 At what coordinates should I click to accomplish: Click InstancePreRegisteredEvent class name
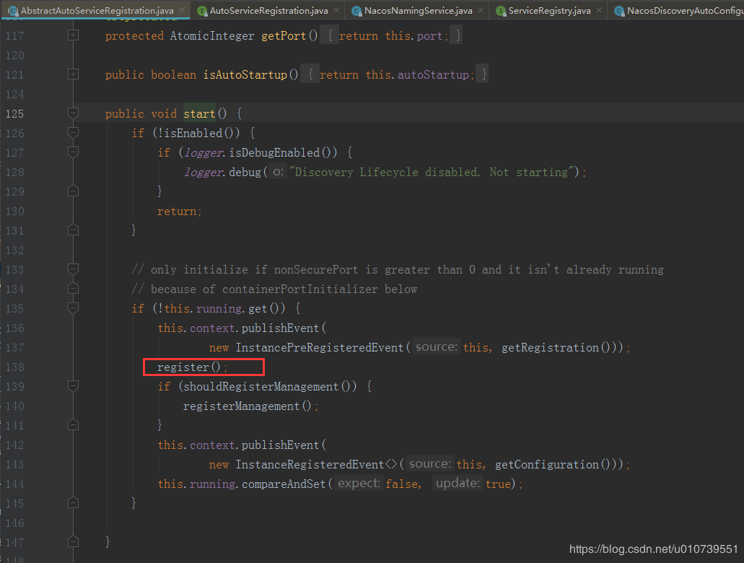pyautogui.click(x=320, y=347)
